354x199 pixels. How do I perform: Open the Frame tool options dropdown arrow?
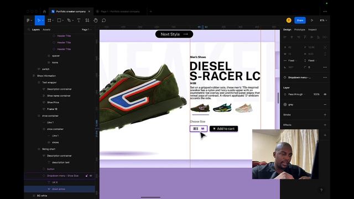[53, 20]
